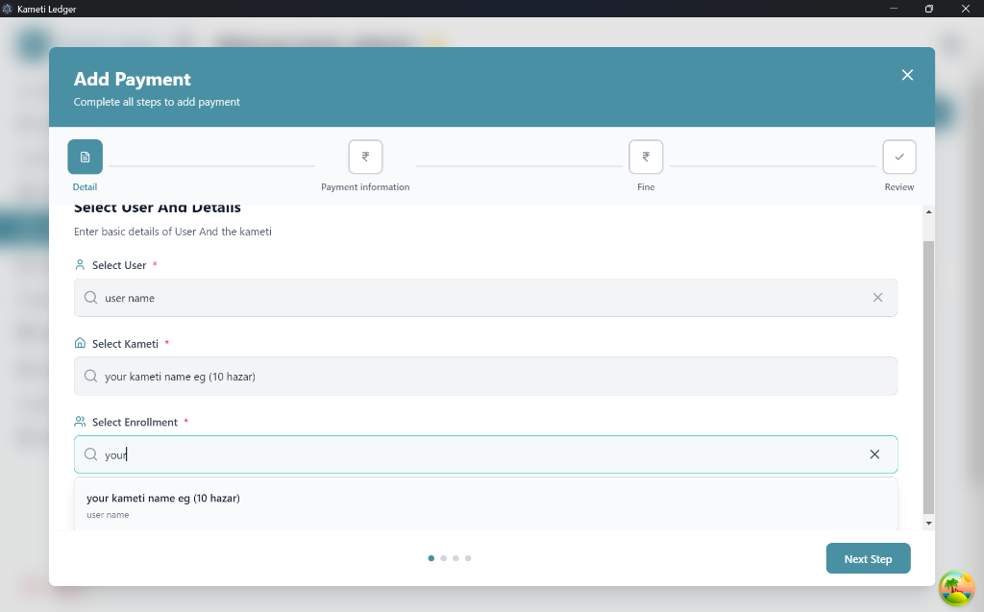984x612 pixels.
Task: Click the scrollbar up arrow in the form
Action: point(929,212)
